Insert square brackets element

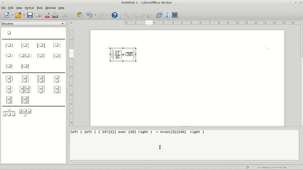click(x=25, y=45)
